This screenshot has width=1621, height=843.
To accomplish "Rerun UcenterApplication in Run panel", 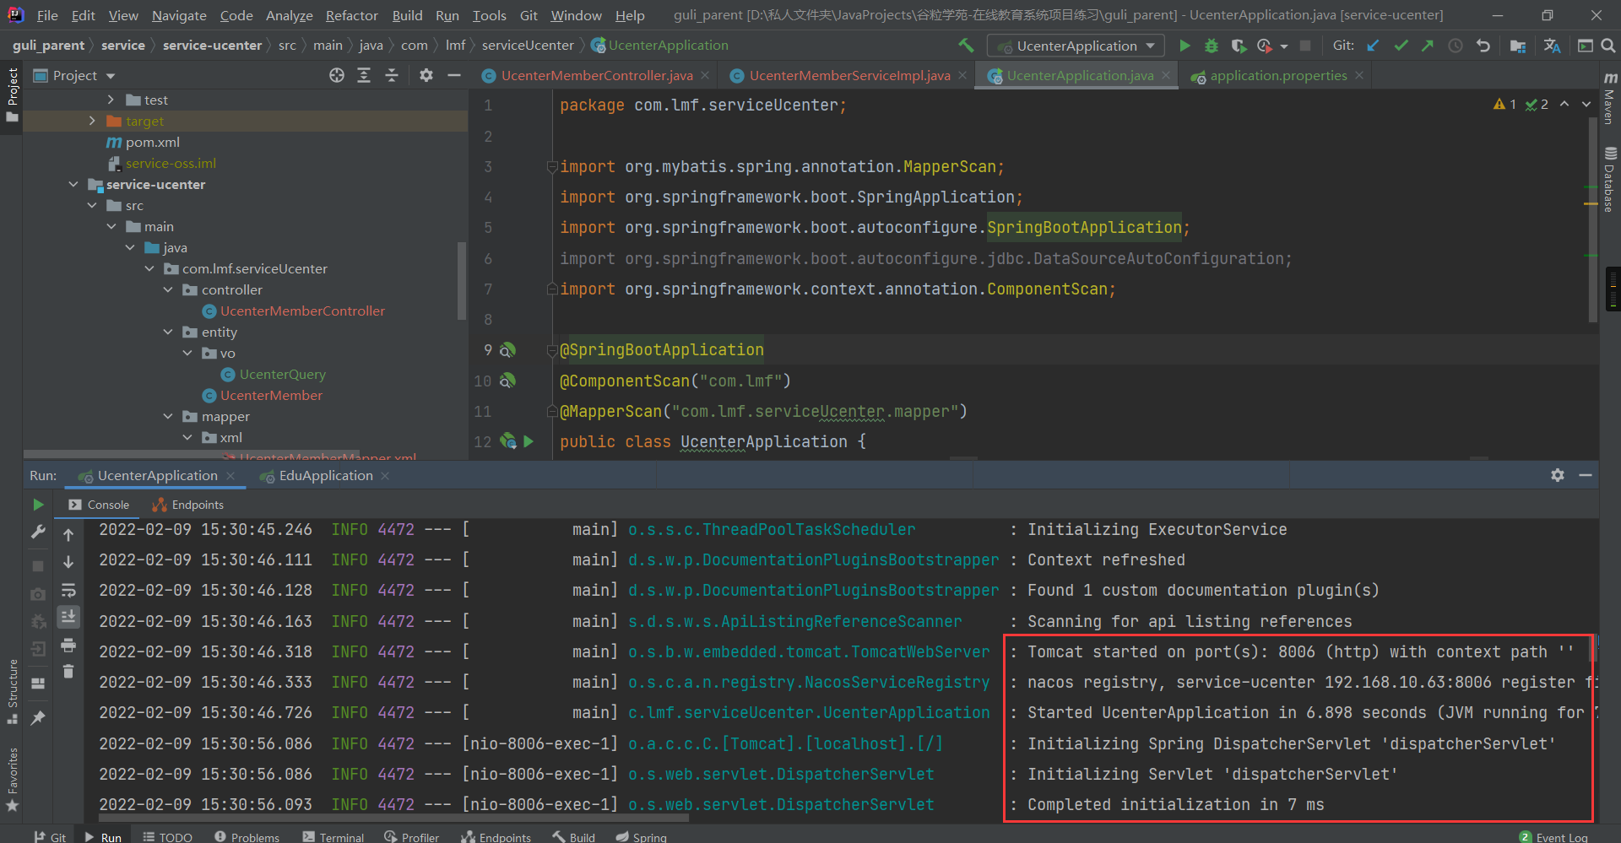I will (38, 505).
